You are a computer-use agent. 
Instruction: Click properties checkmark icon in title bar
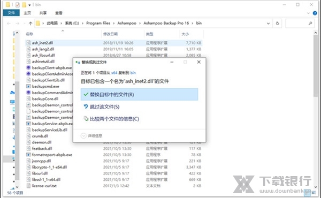(x=18, y=5)
